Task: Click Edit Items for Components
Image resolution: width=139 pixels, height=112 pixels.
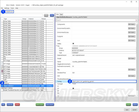Action: click(132, 24)
